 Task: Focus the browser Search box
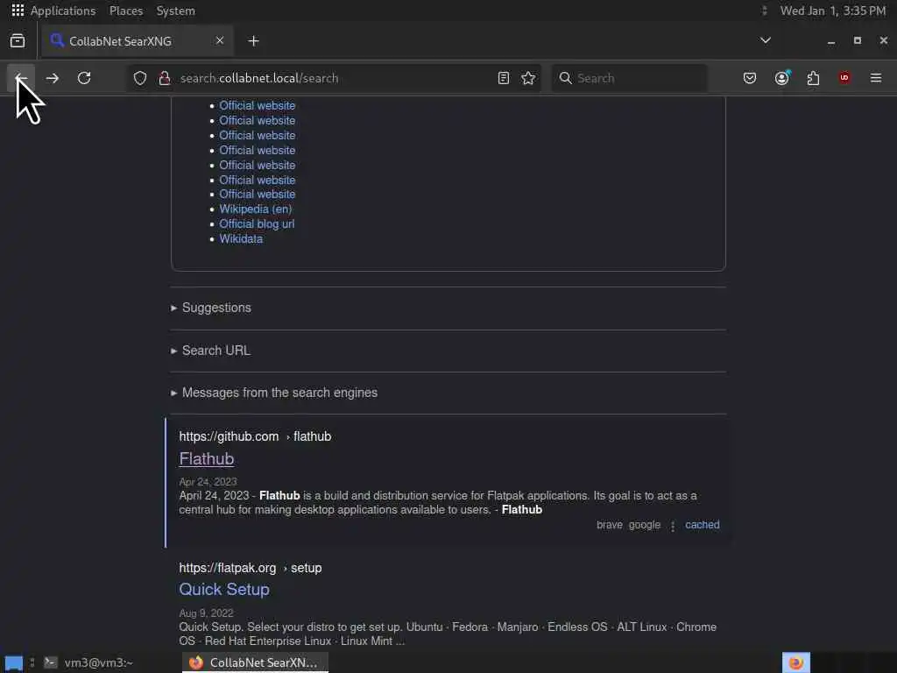pyautogui.click(x=629, y=78)
